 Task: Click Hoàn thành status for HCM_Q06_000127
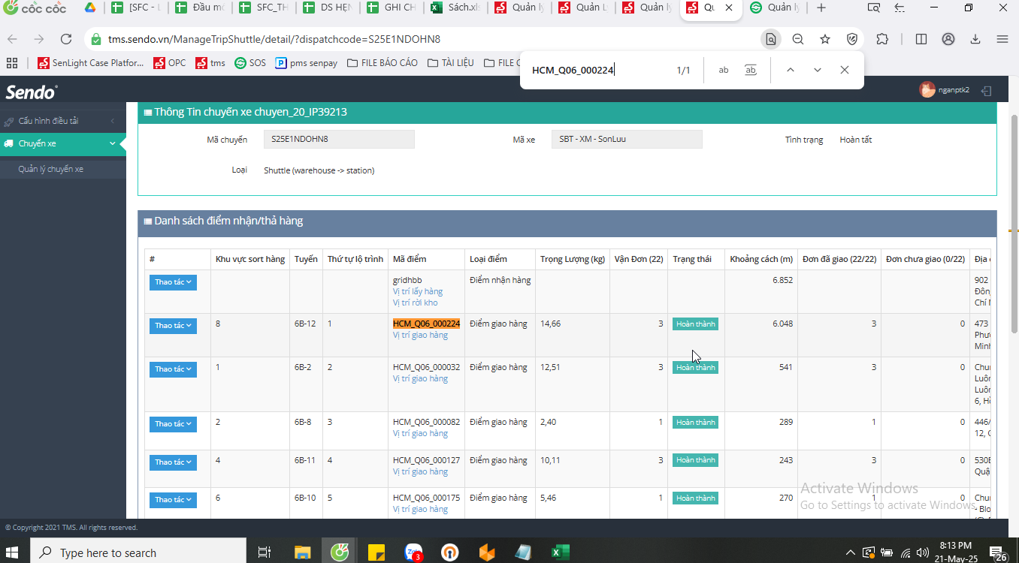(695, 460)
